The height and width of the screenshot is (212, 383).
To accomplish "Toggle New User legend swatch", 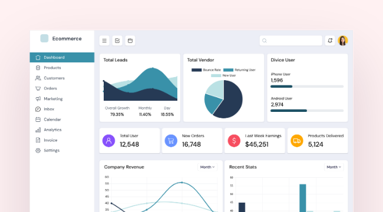I will coord(216,76).
